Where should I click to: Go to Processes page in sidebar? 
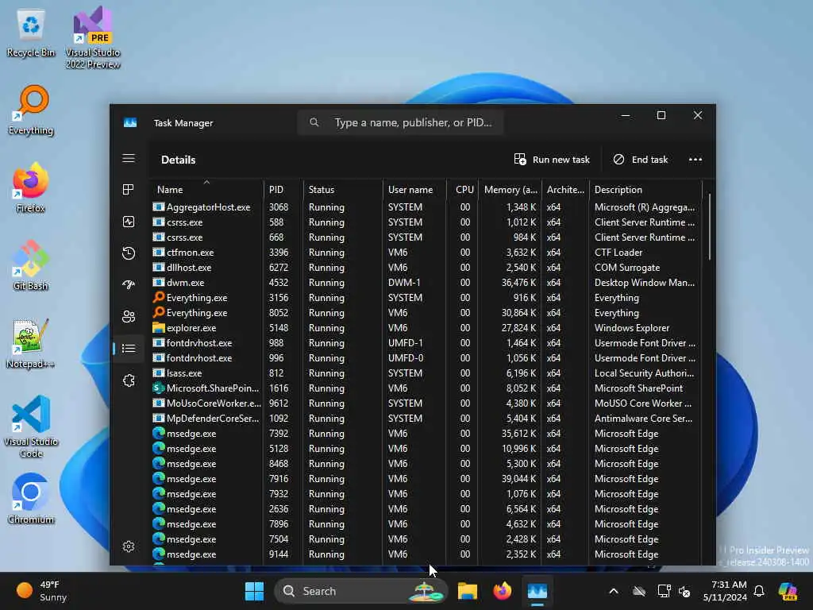click(129, 190)
